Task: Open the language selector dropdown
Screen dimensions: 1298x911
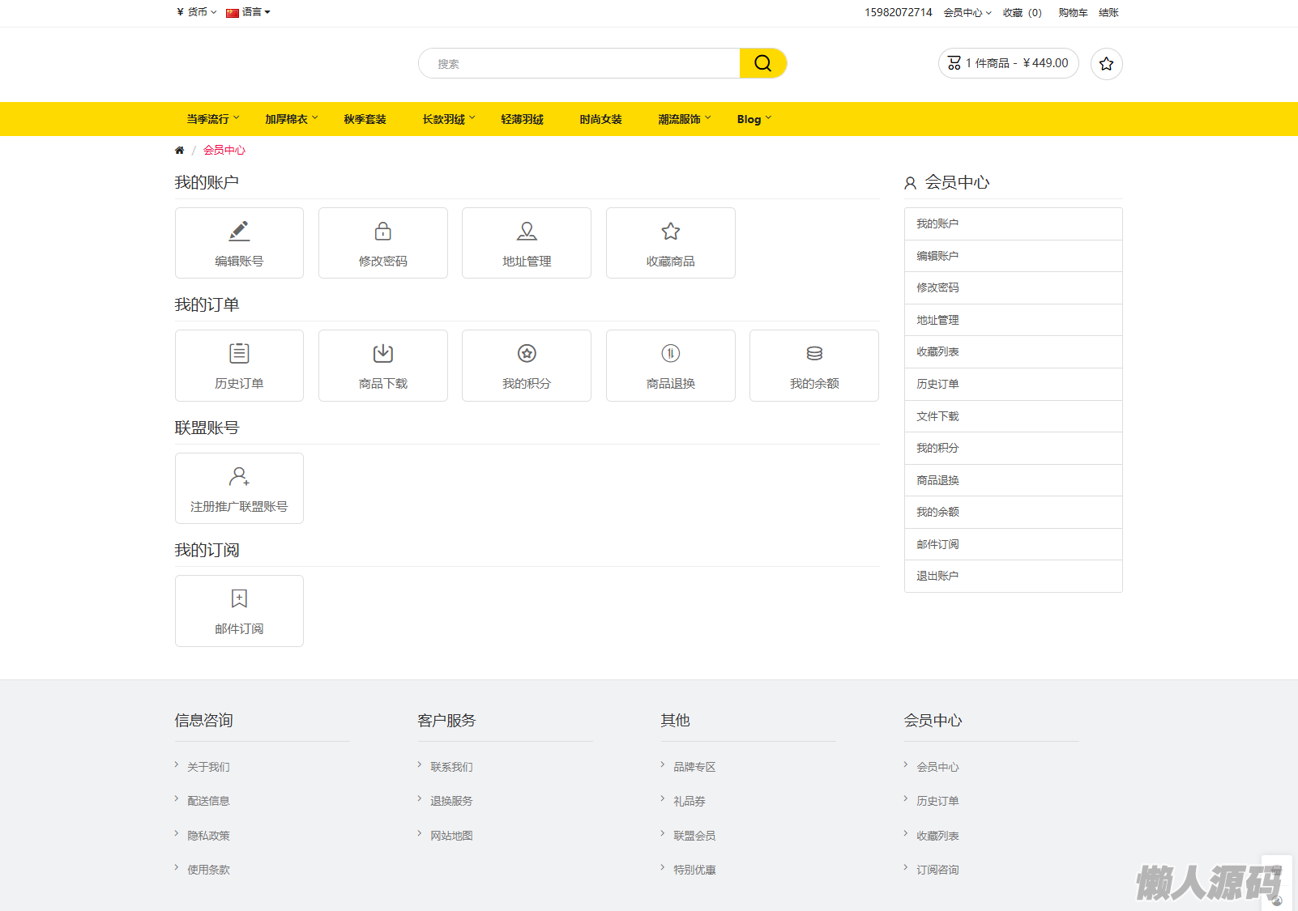Action: [248, 12]
